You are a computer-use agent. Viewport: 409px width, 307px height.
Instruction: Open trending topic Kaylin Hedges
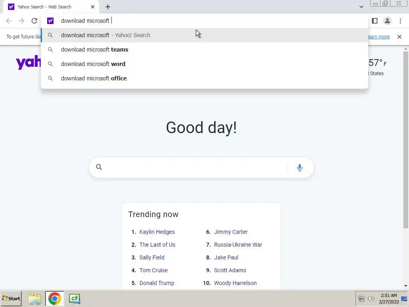(157, 232)
